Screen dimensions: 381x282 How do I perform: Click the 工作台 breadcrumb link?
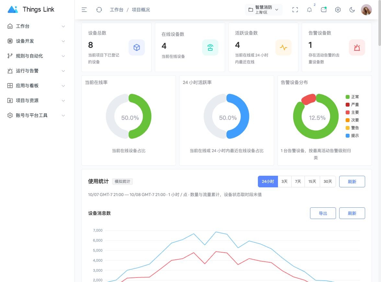(x=116, y=10)
